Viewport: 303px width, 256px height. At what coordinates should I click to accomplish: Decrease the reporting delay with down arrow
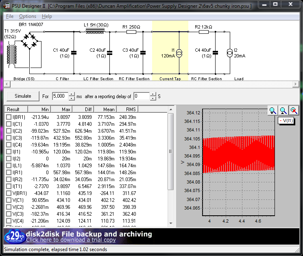click(x=153, y=98)
